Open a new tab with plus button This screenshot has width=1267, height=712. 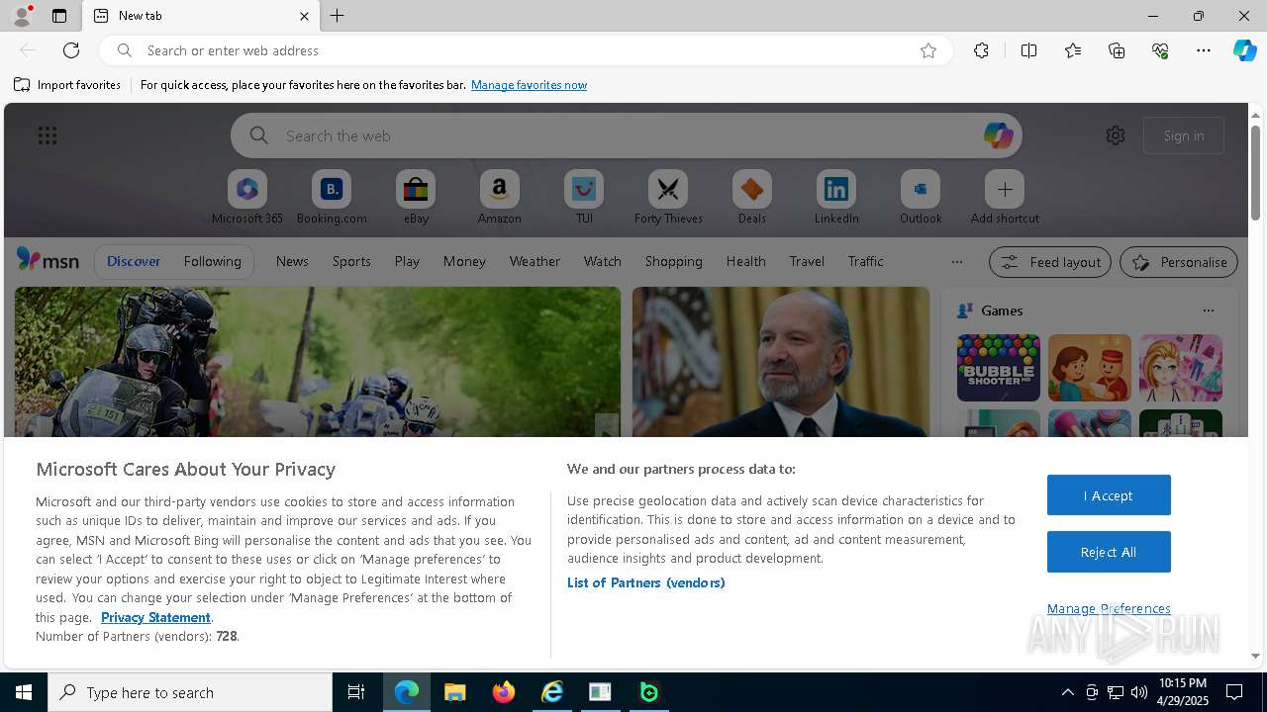337,16
